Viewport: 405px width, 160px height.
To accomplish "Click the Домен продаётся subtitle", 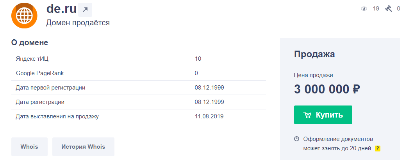I will (78, 23).
